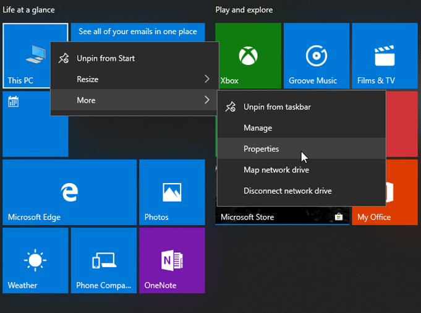Open the Microsoft Store tile
The image size is (421, 313).
[x=282, y=217]
